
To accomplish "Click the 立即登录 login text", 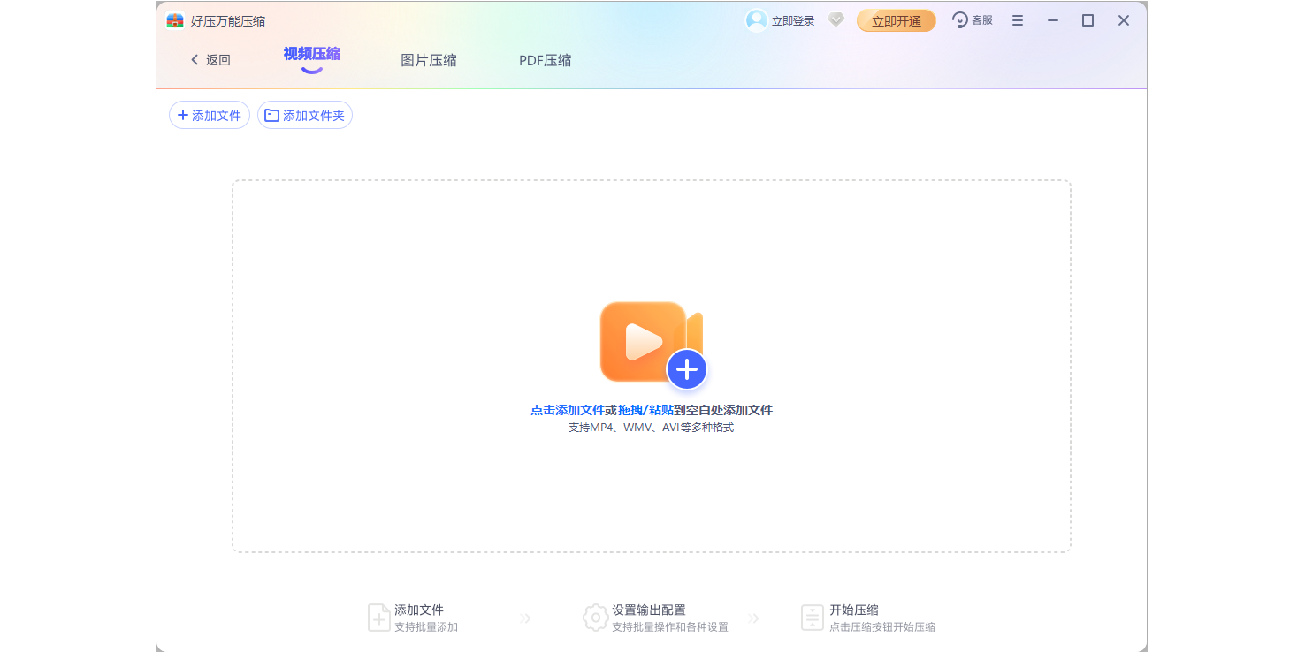I will click(793, 21).
